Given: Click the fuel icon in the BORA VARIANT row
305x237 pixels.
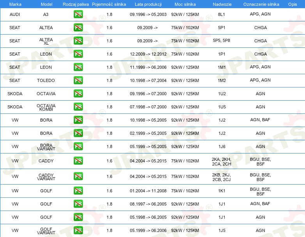Looking at the screenshot, I should pos(78,146).
